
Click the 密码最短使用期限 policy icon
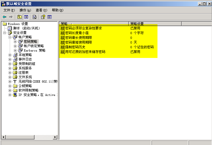click(x=63, y=42)
